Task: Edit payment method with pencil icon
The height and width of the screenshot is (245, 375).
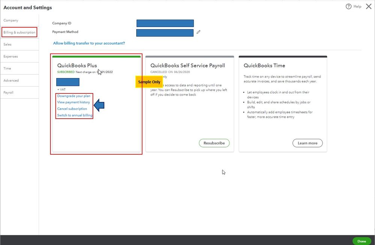Action: pos(198,32)
